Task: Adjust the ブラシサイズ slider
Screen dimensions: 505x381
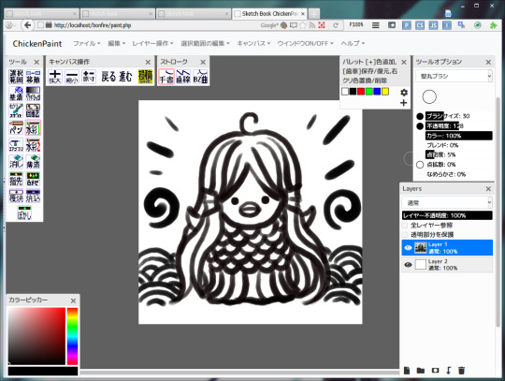Action: pyautogui.click(x=459, y=116)
